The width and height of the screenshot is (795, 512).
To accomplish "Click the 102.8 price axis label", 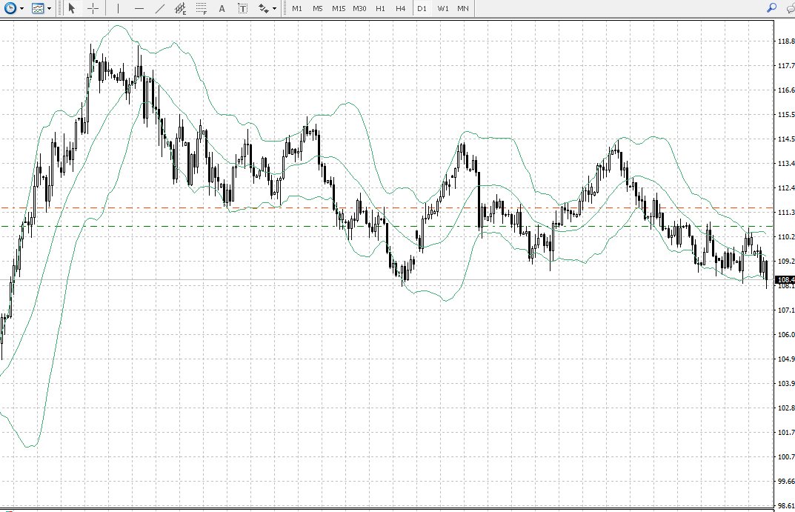I will coord(786,408).
